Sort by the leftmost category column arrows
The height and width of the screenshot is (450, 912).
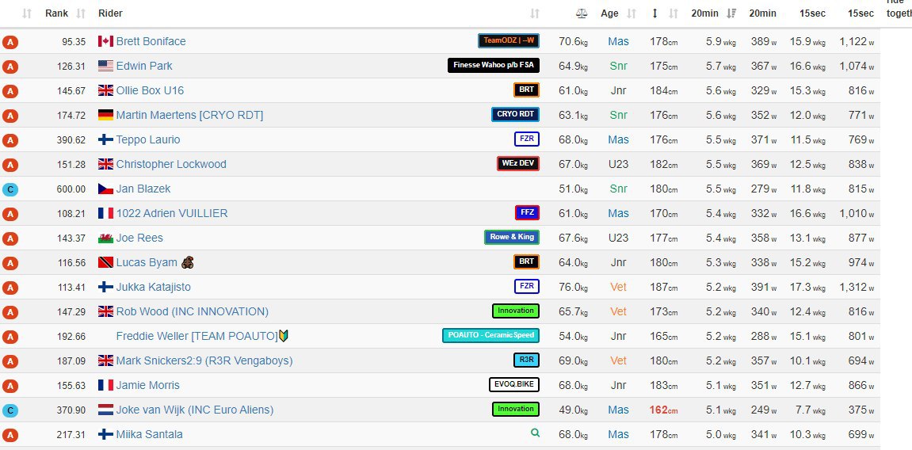point(27,13)
